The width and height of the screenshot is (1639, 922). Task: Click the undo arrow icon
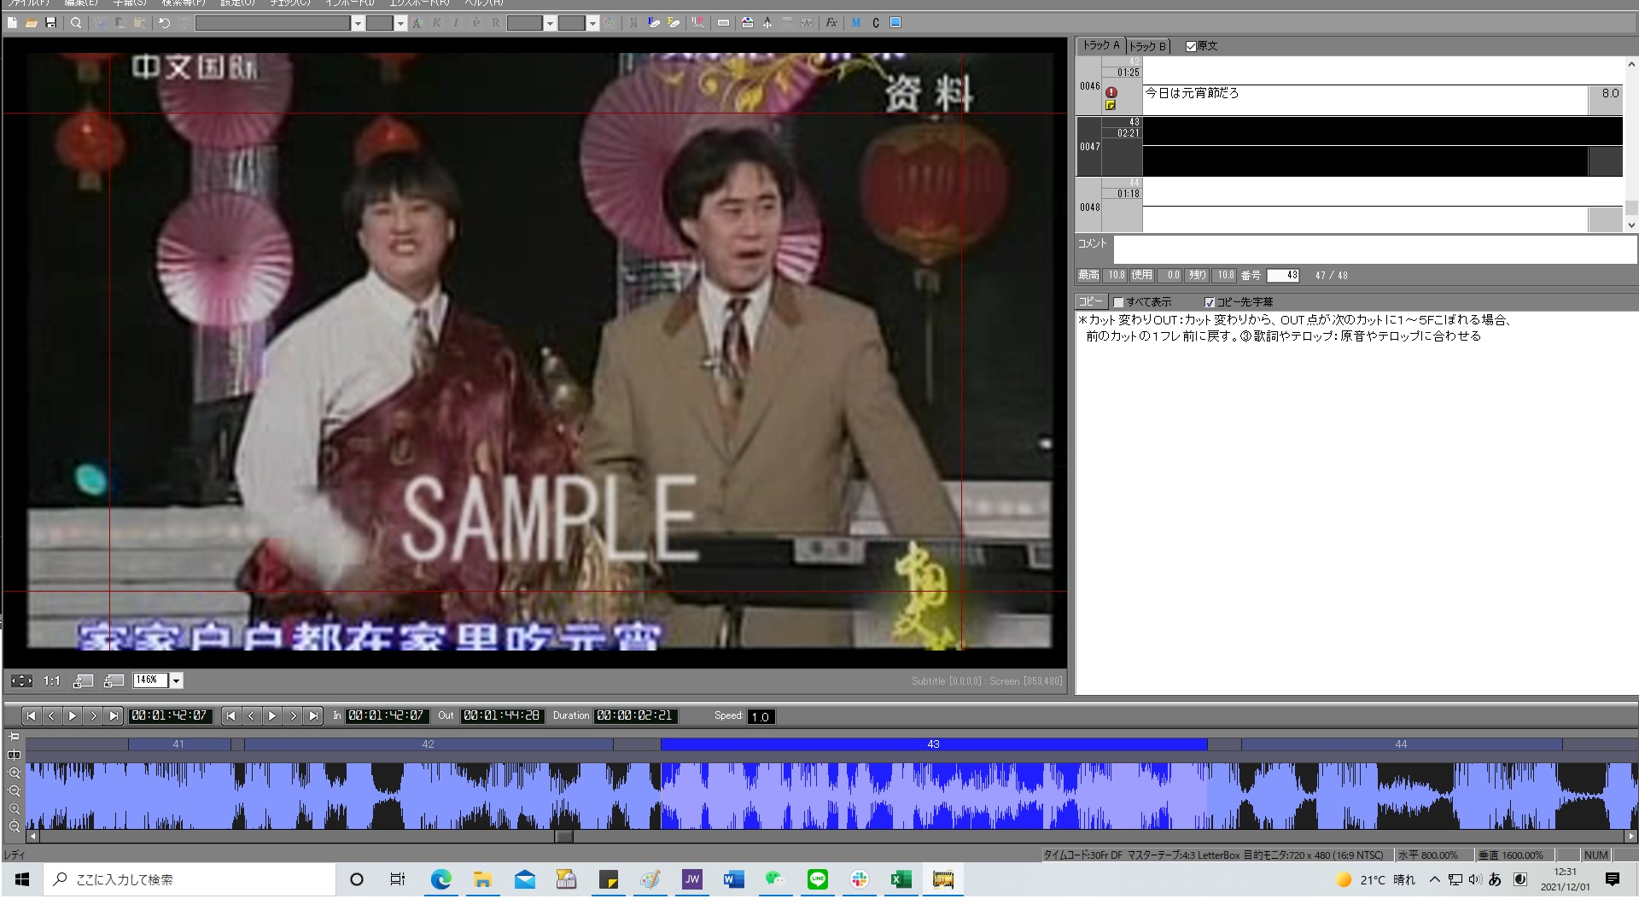click(x=165, y=23)
